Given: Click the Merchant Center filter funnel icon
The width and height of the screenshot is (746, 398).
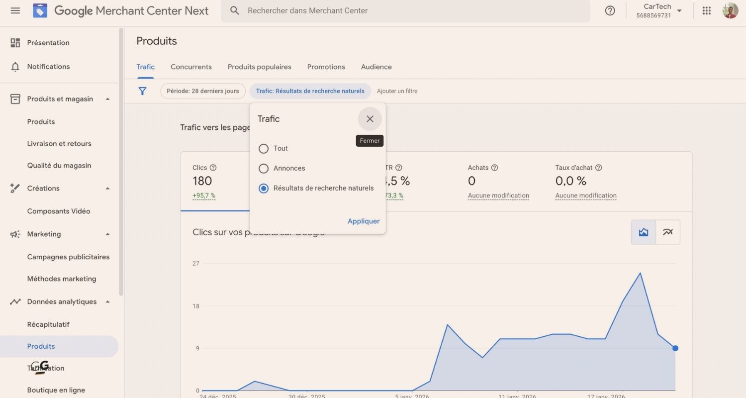Looking at the screenshot, I should coord(142,91).
